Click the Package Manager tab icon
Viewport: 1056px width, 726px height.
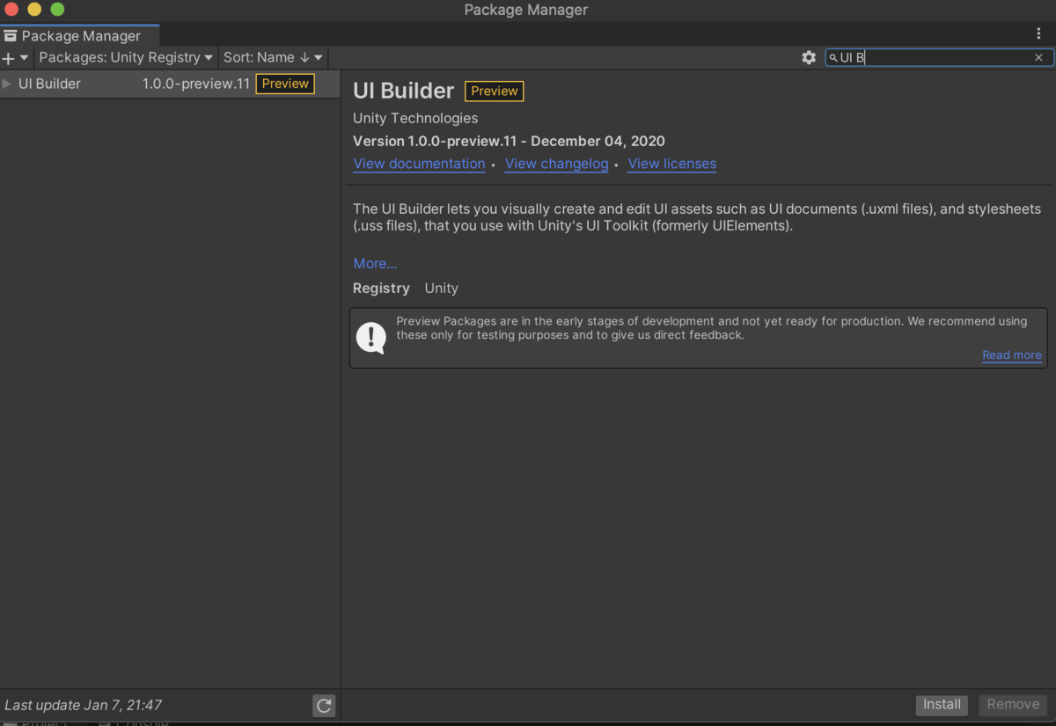coord(11,36)
